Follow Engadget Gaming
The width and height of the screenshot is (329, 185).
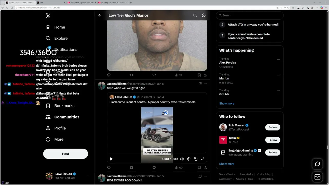coord(273,152)
